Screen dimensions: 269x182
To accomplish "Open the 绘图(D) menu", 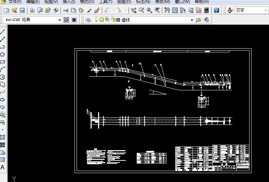I will (124, 2).
